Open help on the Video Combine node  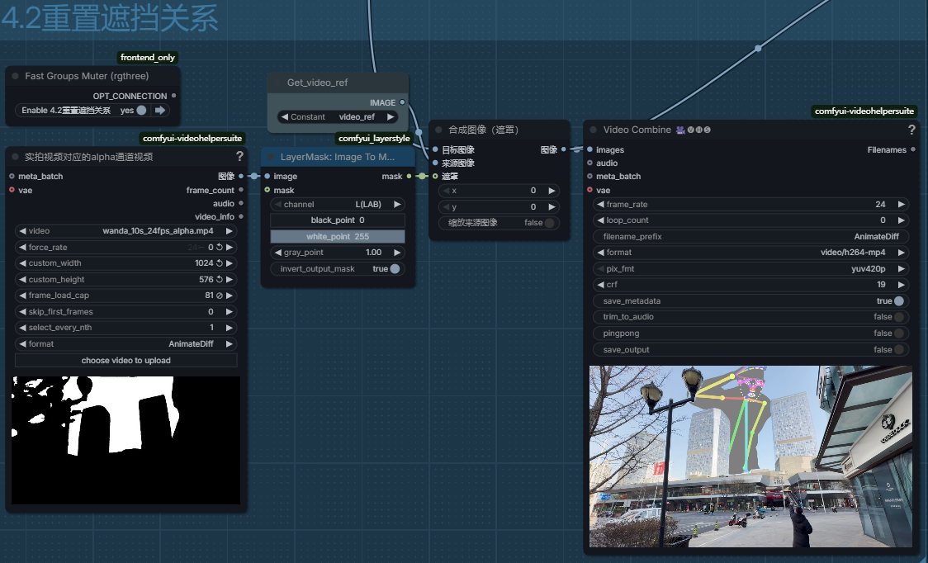pos(911,130)
